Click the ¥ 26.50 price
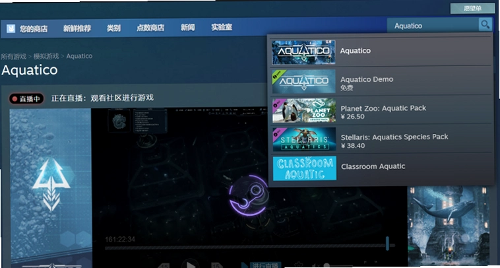Viewport: 500px width, 268px height. (352, 116)
